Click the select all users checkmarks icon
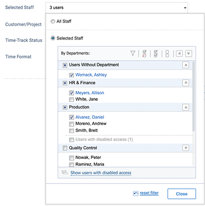Image resolution: width=205 pixels, height=206 pixels. 156,53
